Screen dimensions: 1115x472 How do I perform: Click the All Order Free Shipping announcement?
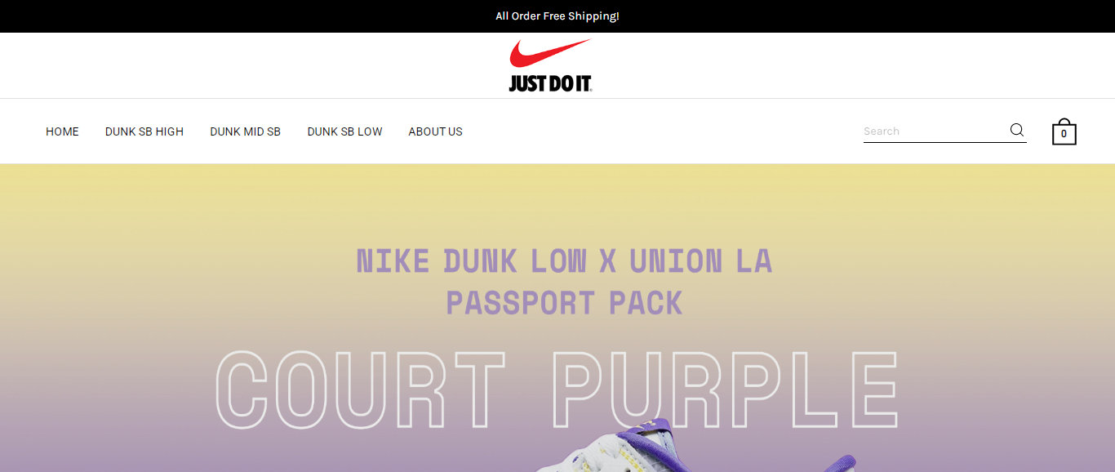tap(557, 16)
